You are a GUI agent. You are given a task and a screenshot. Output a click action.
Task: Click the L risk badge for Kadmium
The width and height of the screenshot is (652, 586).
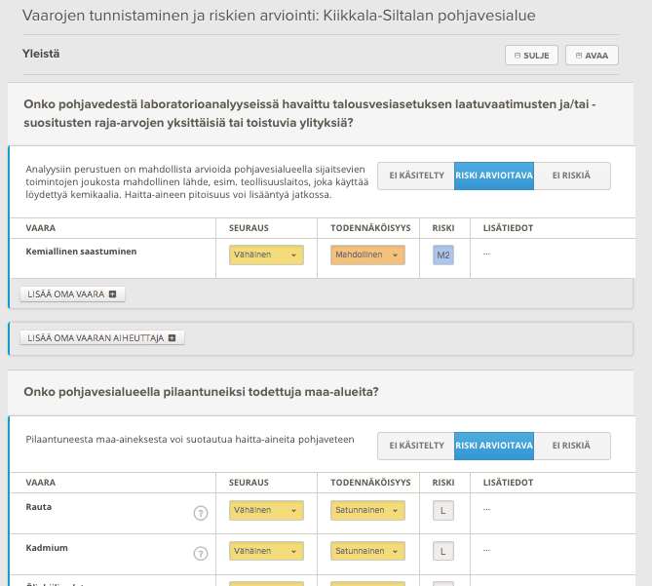443,552
